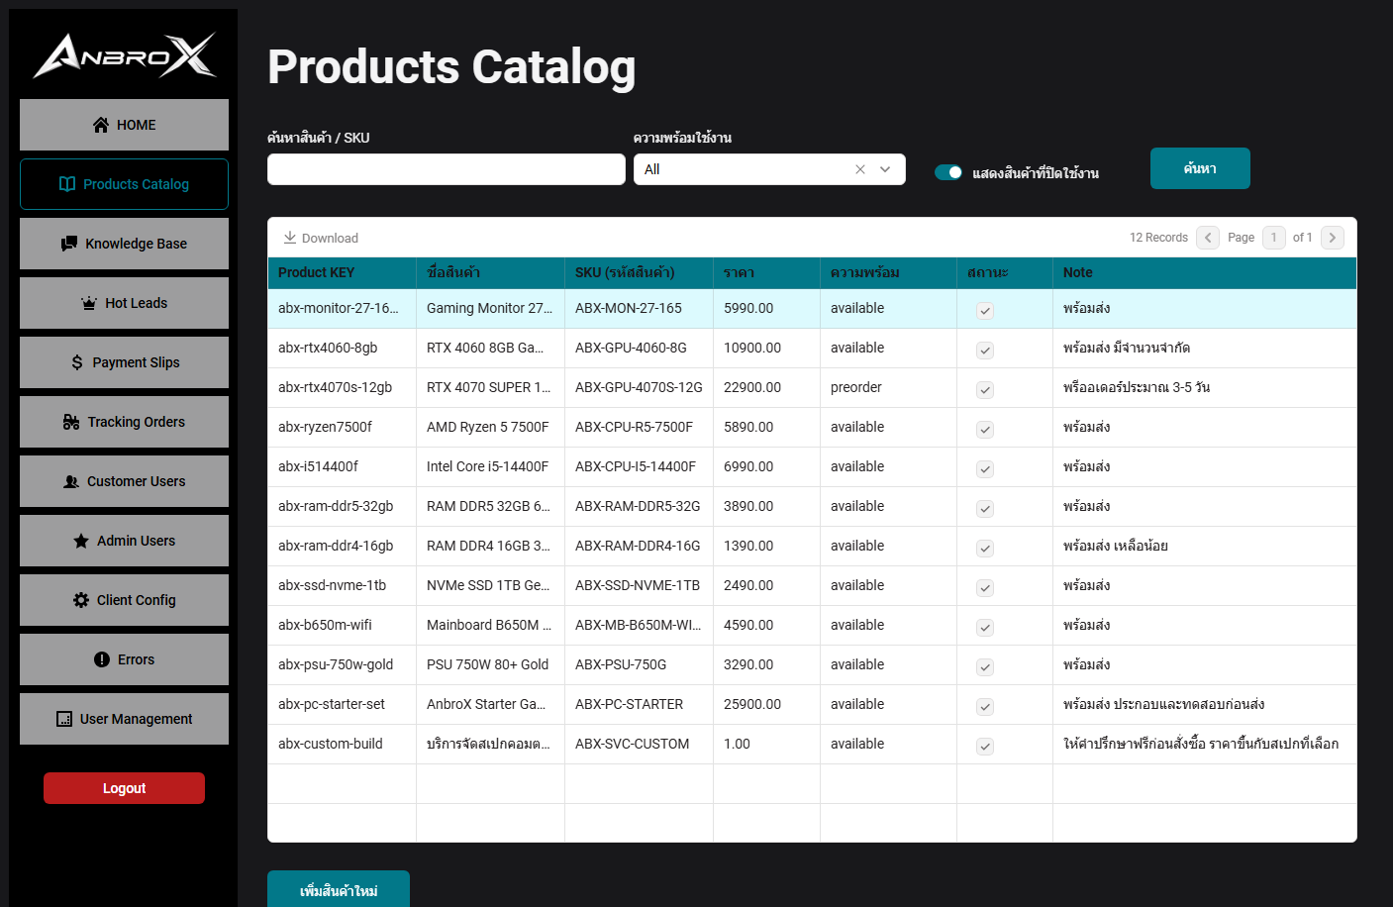Click the Payment Slips dollar icon
The height and width of the screenshot is (907, 1393).
pyautogui.click(x=77, y=362)
